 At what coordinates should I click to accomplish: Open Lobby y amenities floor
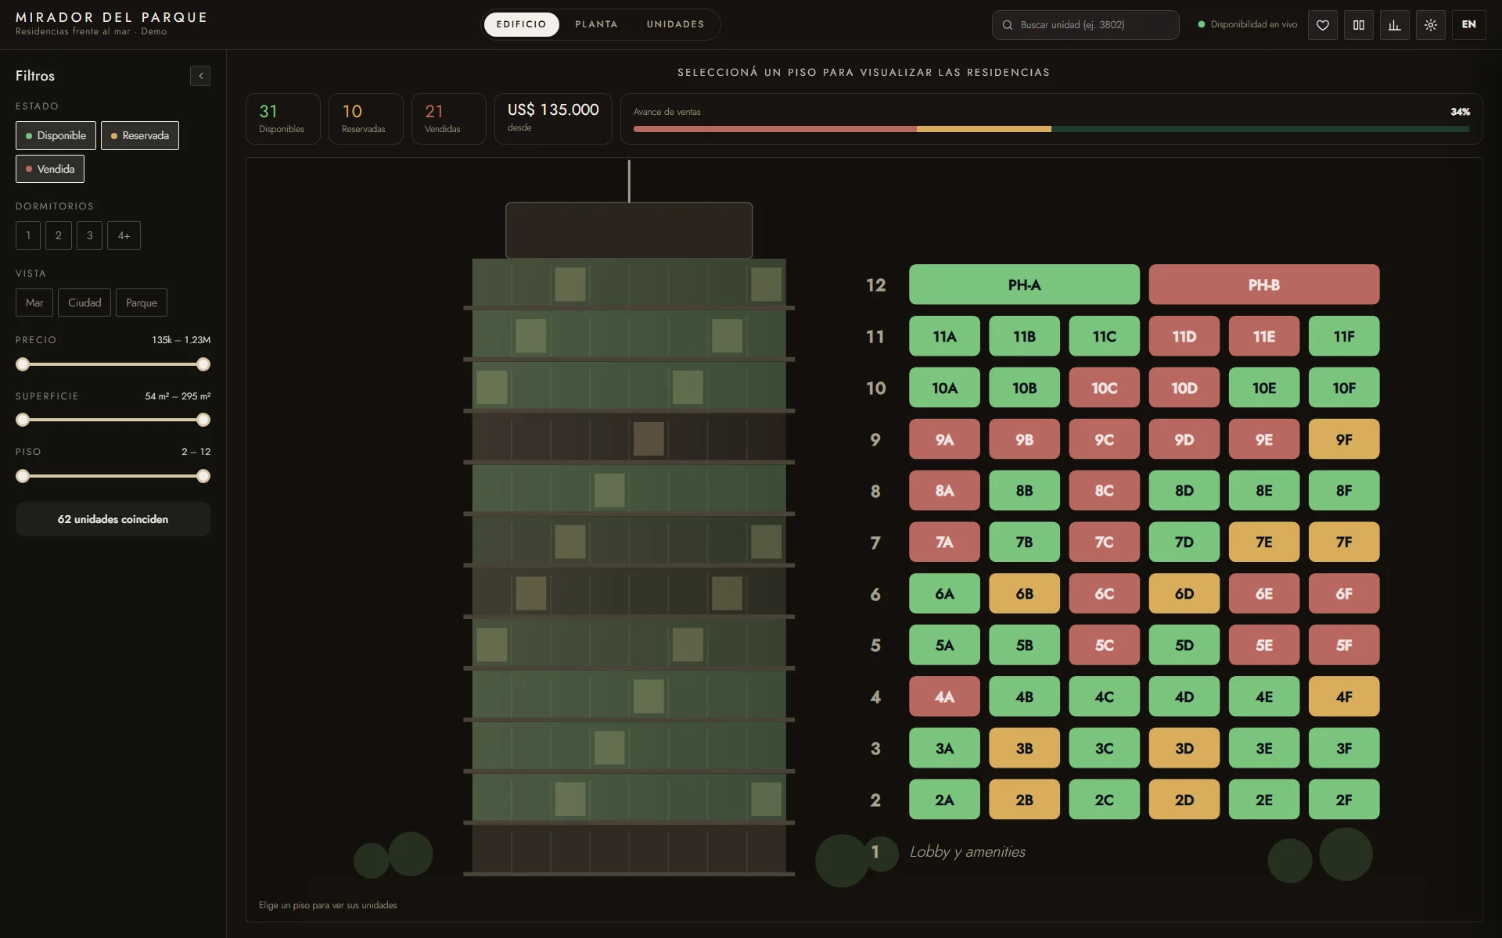[967, 852]
